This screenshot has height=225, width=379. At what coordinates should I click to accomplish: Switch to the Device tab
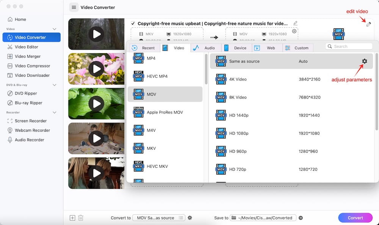point(236,48)
